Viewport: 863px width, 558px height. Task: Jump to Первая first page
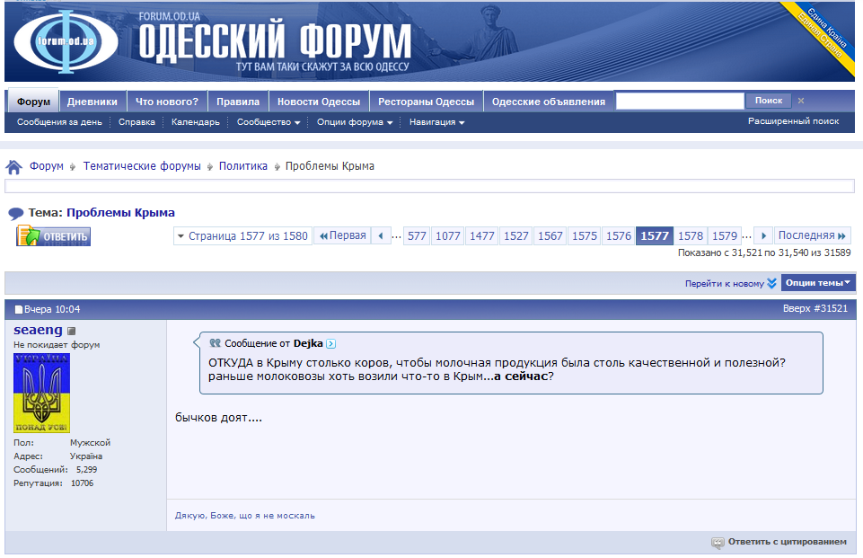tap(342, 235)
